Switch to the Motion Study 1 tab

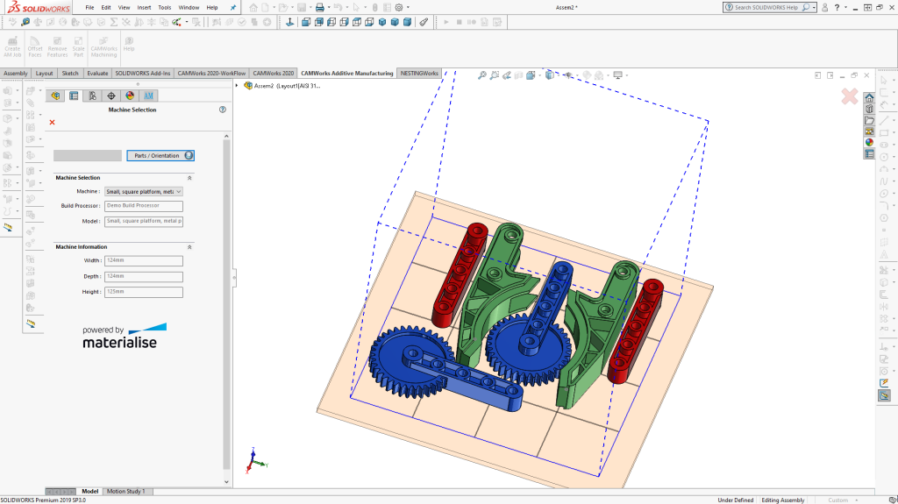point(126,492)
